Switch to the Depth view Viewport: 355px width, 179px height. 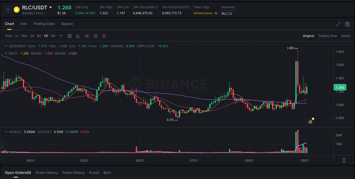tap(346, 36)
